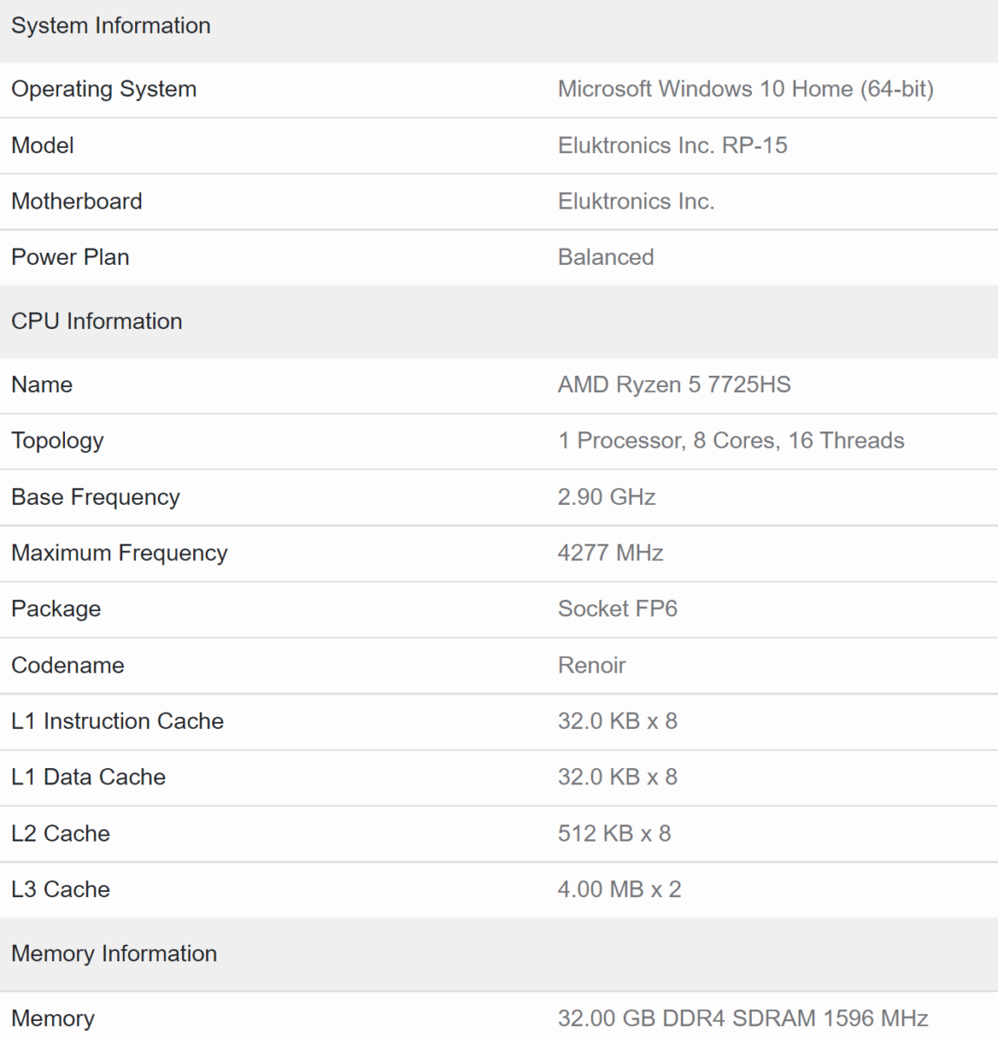Click the Topology row label

[x=57, y=441]
